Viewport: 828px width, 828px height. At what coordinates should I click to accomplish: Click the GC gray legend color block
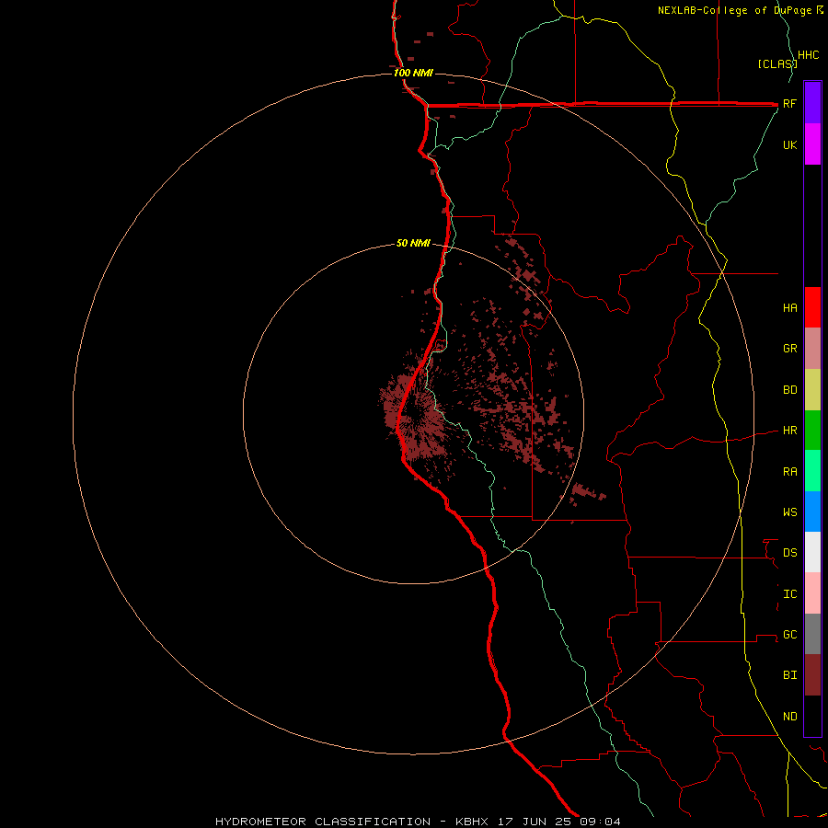pyautogui.click(x=812, y=634)
